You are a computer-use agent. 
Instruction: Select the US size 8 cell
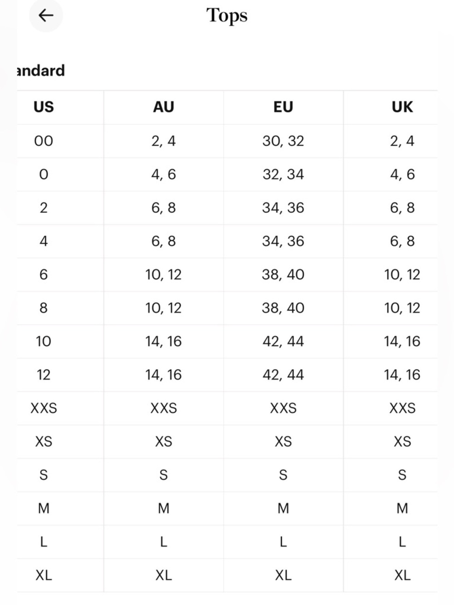tap(44, 308)
